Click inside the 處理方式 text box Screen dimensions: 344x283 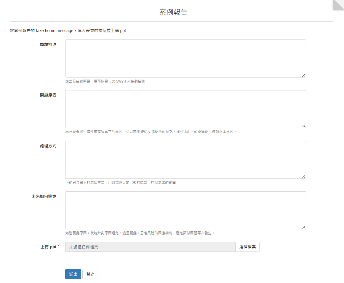click(185, 160)
